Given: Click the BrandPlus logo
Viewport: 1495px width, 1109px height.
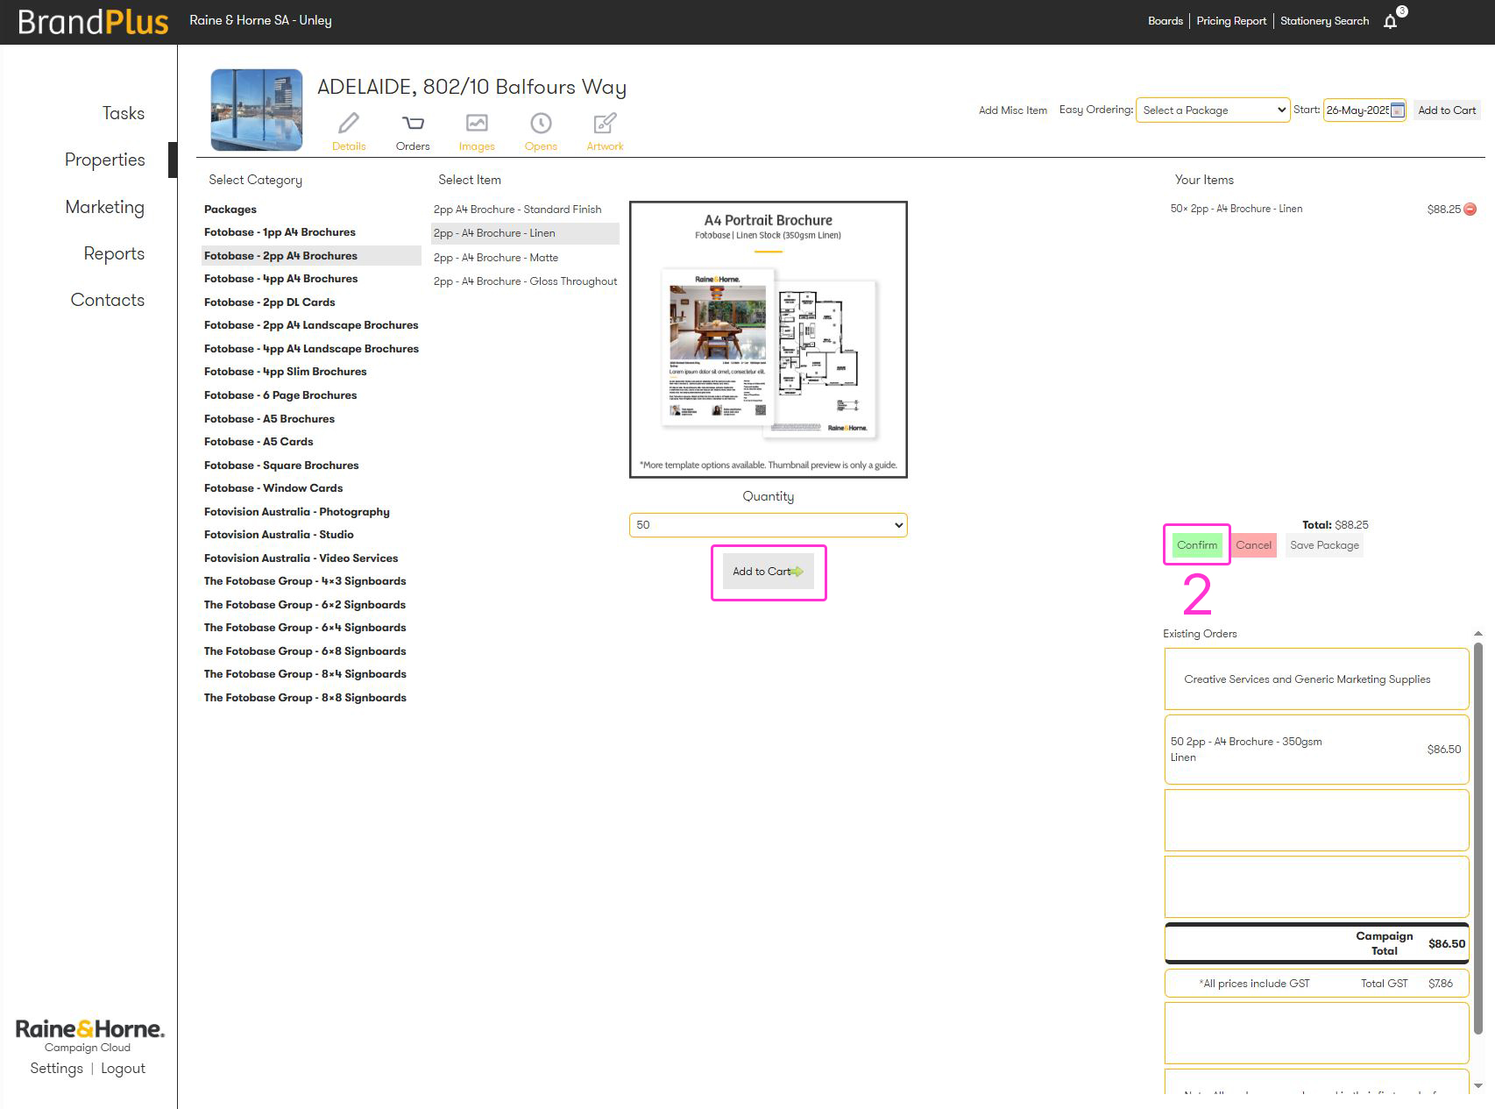Looking at the screenshot, I should (93, 22).
